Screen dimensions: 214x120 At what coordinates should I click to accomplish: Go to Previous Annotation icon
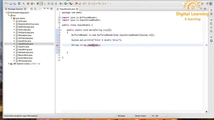click(94, 4)
